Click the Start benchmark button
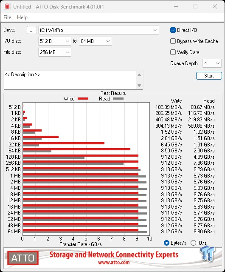The width and height of the screenshot is (225, 272). (x=209, y=76)
